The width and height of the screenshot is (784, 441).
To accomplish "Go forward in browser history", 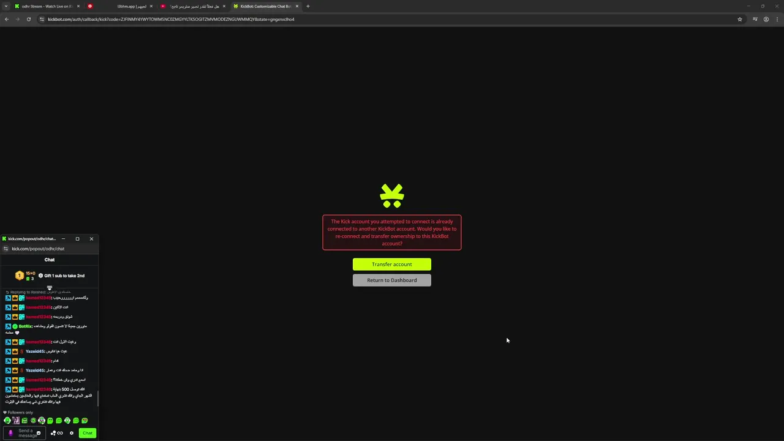I will point(17,19).
